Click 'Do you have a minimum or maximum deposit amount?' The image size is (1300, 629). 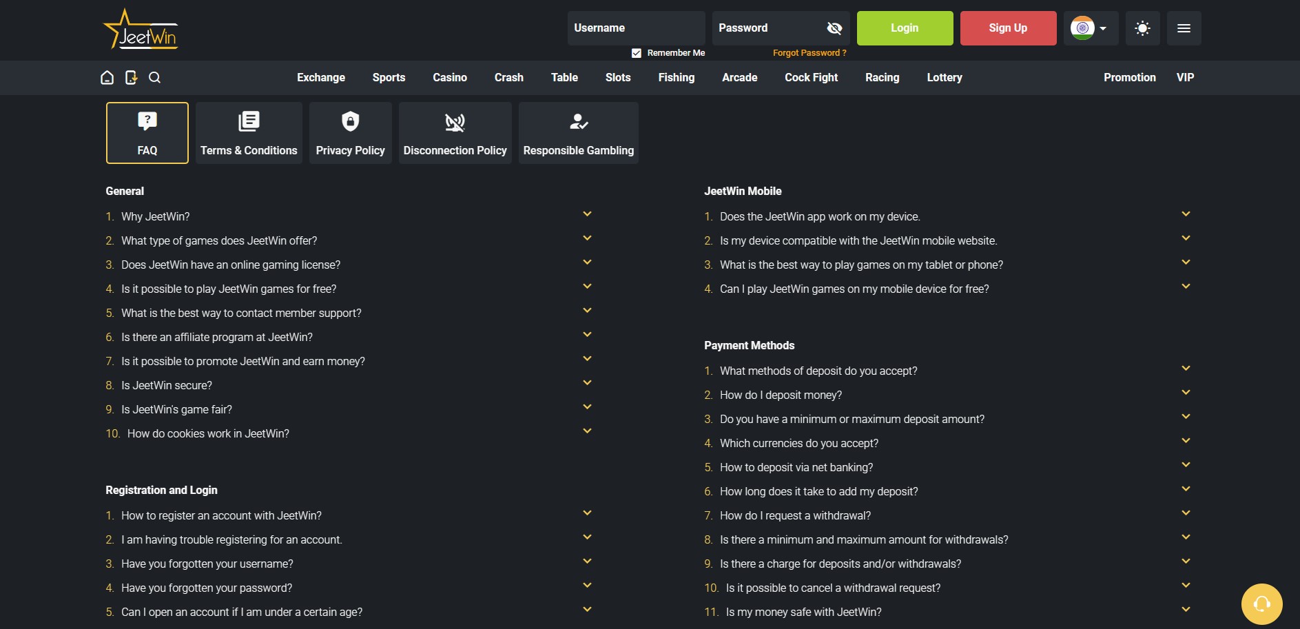coord(852,420)
